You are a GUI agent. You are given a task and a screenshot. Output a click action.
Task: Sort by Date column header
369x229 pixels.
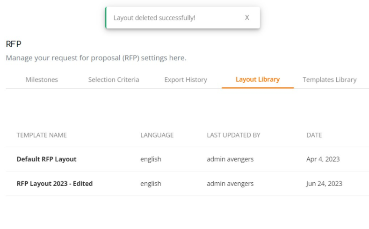[x=314, y=135]
